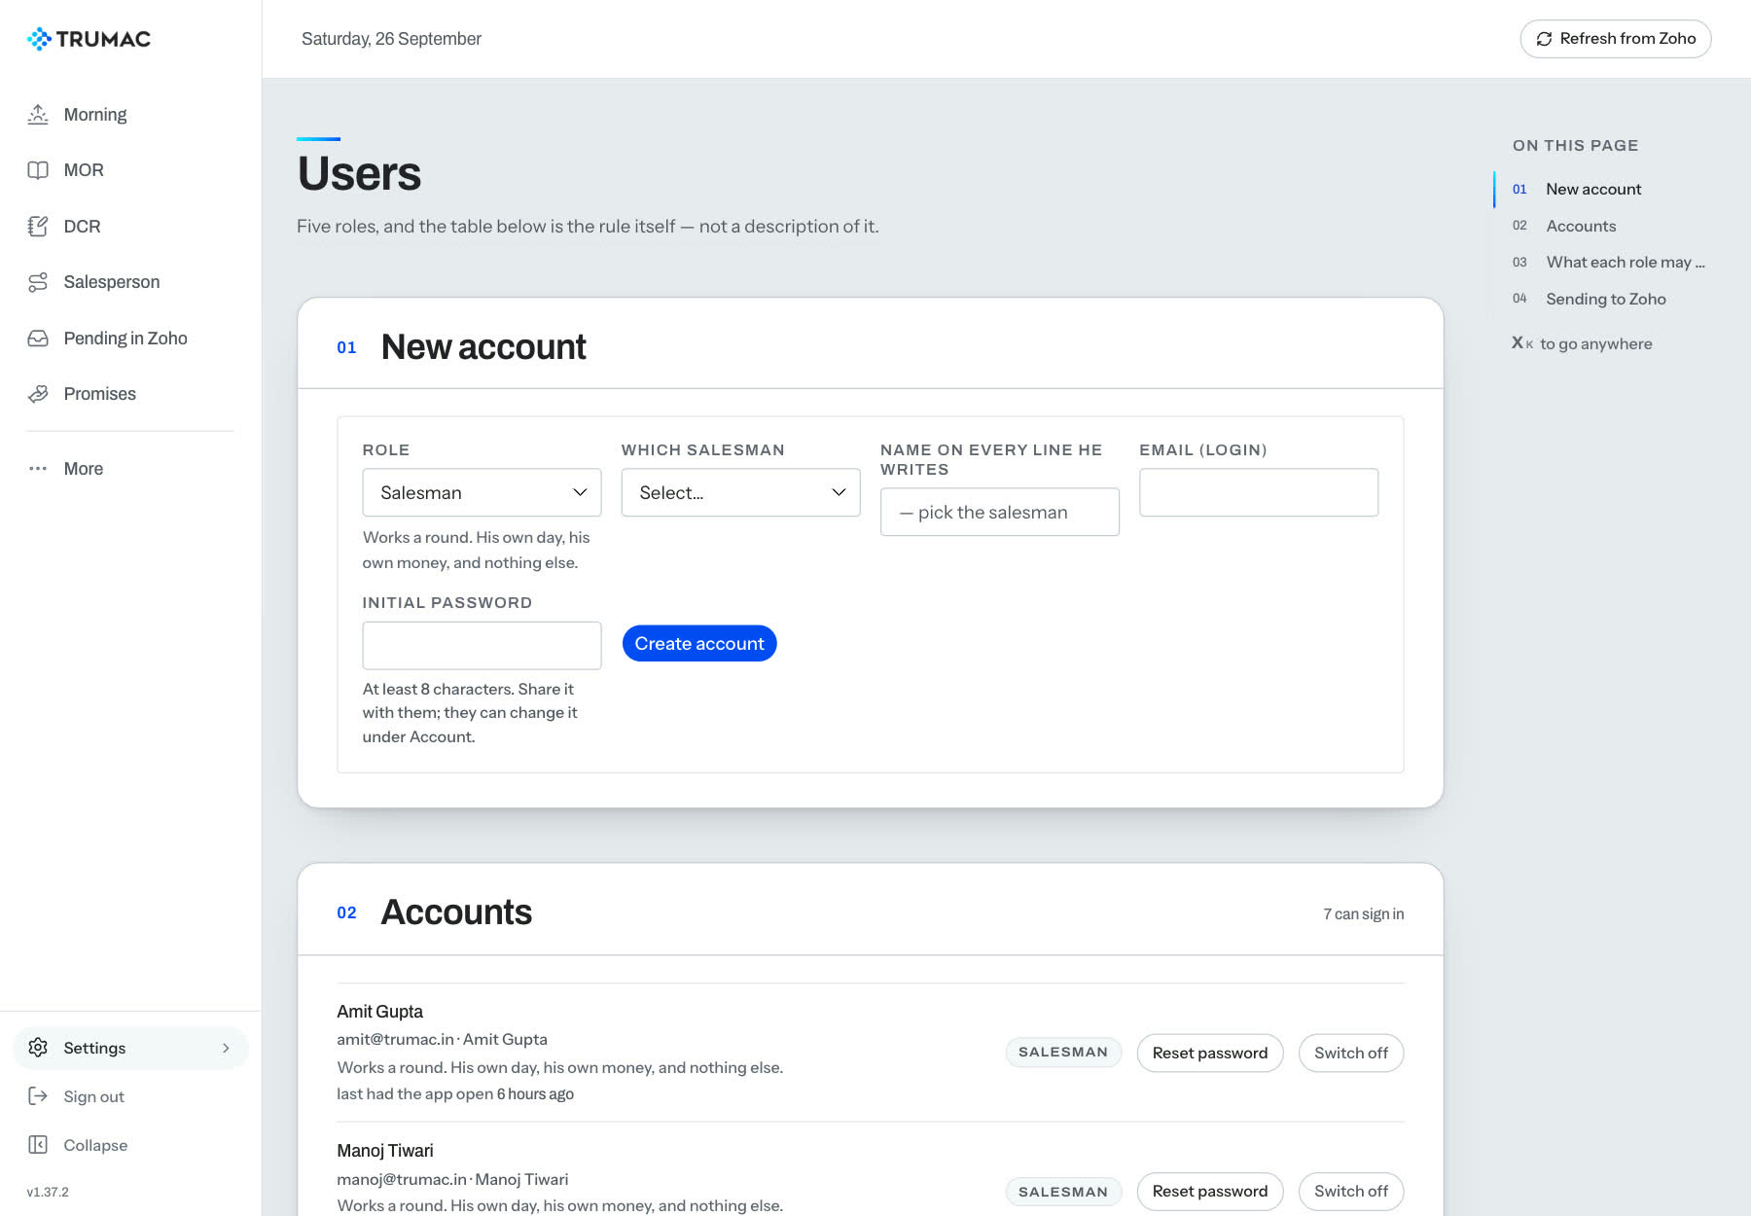This screenshot has height=1216, width=1751.
Task: Click Create account button
Action: coord(699,643)
